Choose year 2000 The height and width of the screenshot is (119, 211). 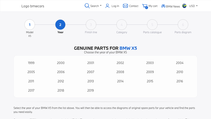(61, 63)
